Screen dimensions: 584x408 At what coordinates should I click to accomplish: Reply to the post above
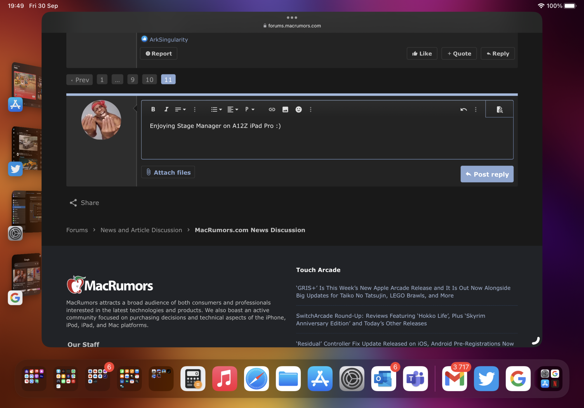click(x=498, y=53)
